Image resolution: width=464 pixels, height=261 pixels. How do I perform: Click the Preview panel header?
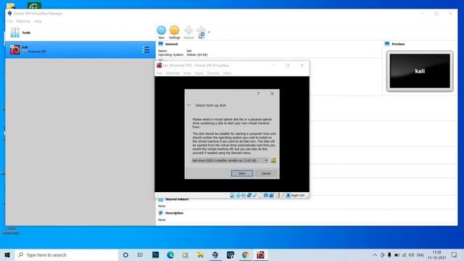398,44
